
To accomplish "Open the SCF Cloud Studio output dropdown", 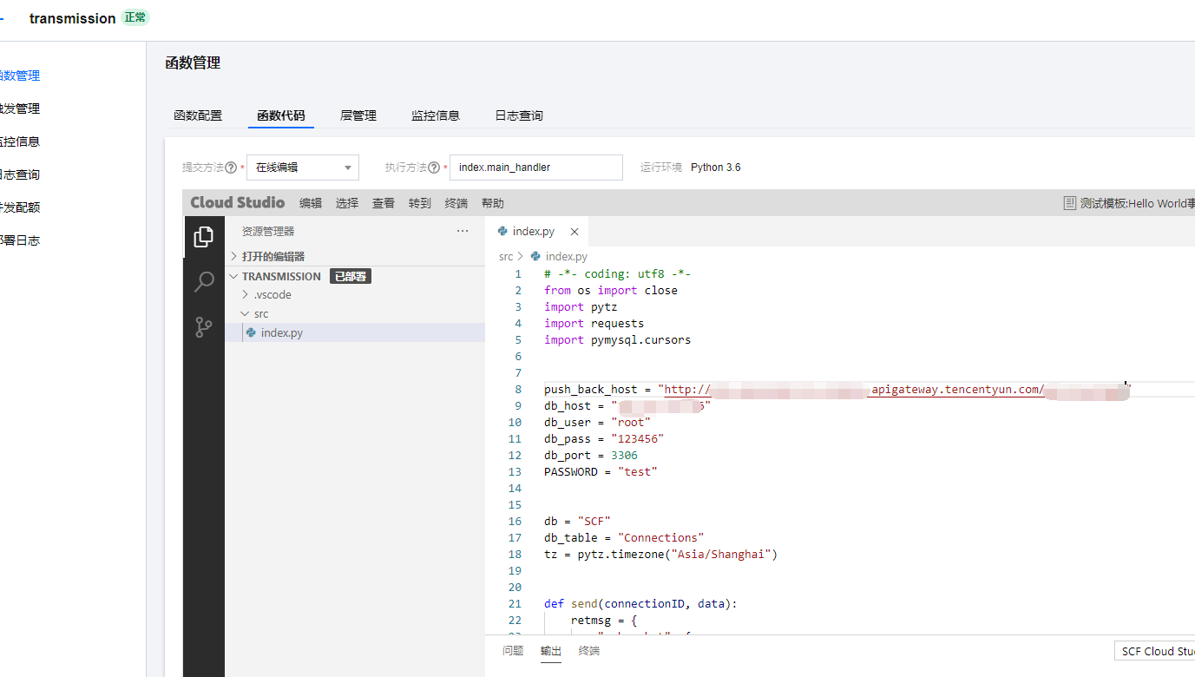I will [1154, 651].
